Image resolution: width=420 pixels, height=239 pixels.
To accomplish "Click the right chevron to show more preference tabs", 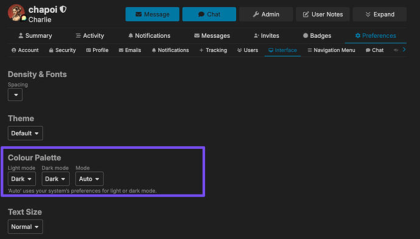I will pos(404,49).
